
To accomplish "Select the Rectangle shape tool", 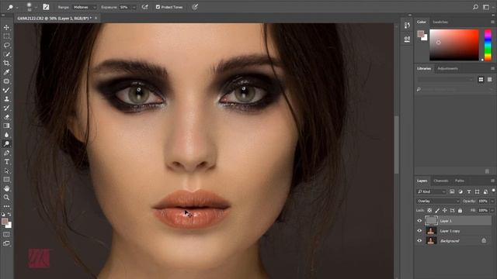I will (6, 179).
